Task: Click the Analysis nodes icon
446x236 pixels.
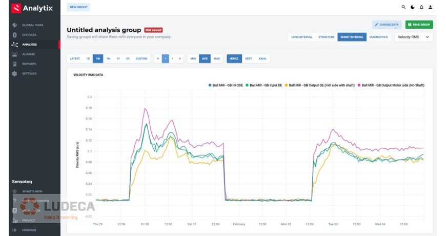Action: (x=15, y=45)
